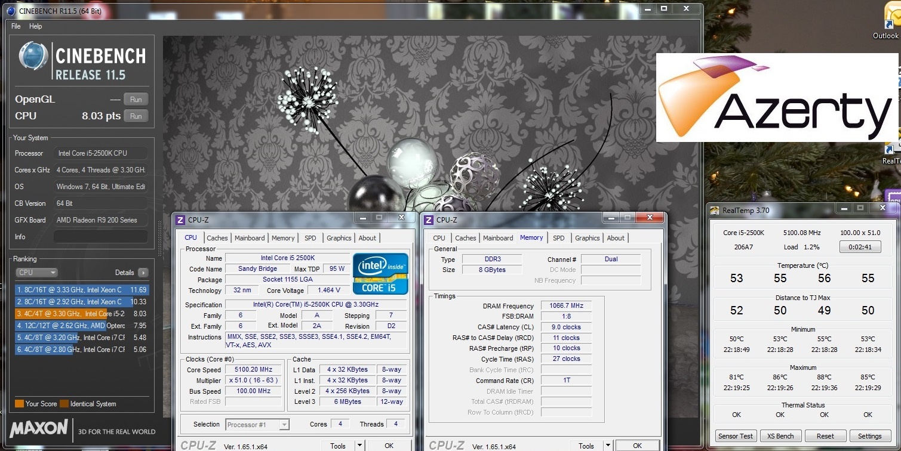
Task: Close the left CPU-Z window
Action: [x=402, y=217]
